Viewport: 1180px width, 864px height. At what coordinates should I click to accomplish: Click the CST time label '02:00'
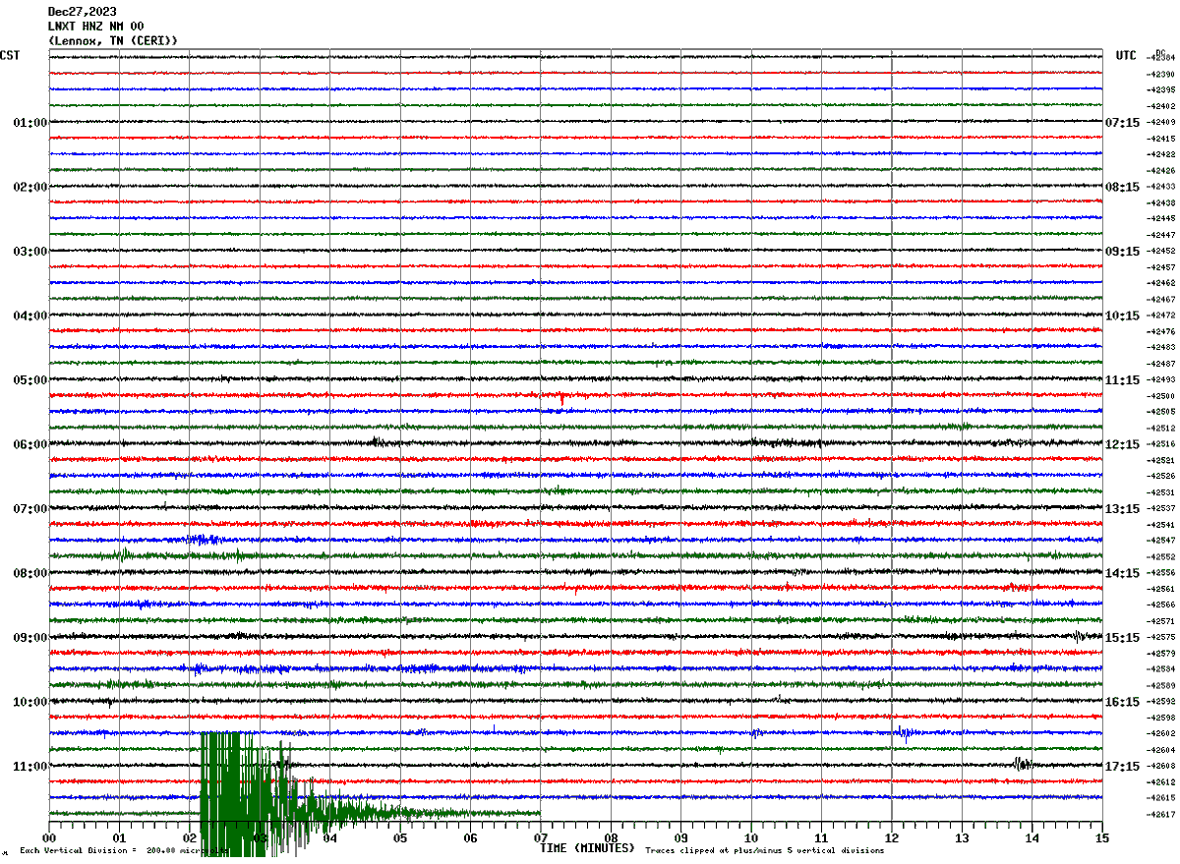pos(29,187)
